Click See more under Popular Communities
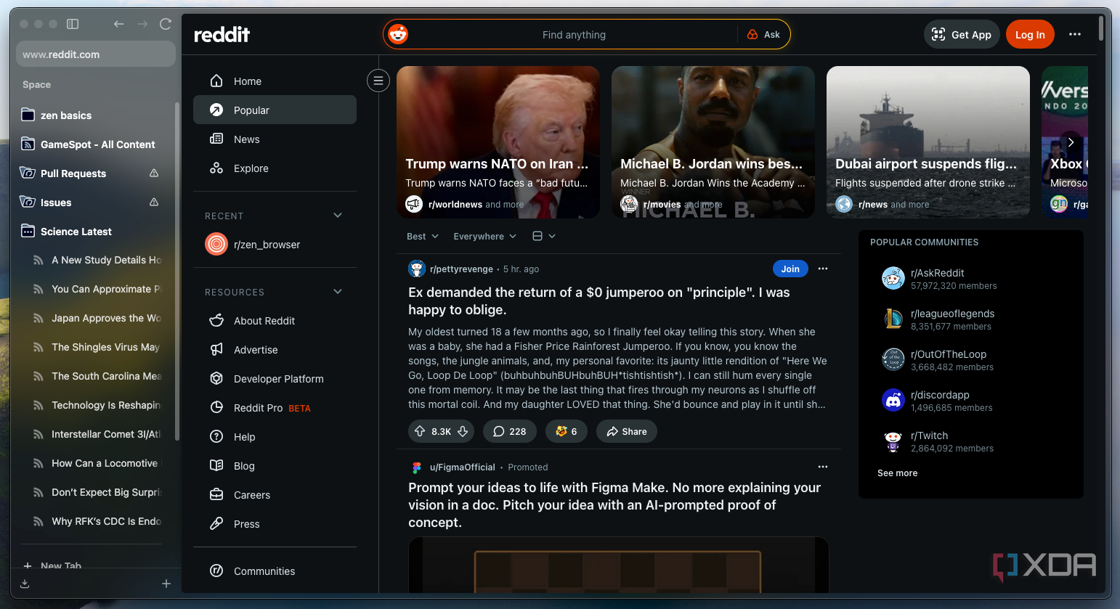The height and width of the screenshot is (609, 1120). click(897, 473)
